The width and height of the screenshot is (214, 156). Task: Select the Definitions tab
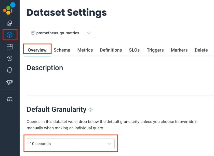pos(111,50)
